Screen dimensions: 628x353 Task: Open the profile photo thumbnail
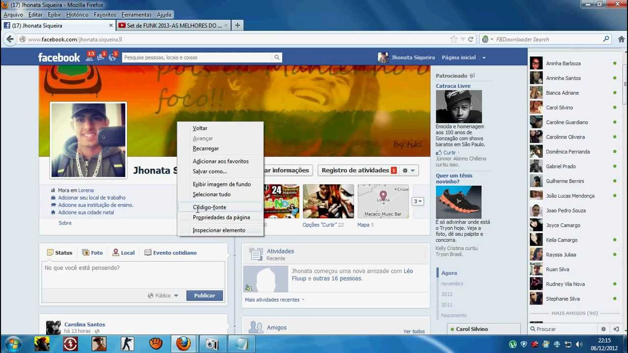[88, 140]
